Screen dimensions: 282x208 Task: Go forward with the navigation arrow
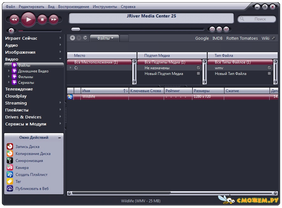pos(79,38)
